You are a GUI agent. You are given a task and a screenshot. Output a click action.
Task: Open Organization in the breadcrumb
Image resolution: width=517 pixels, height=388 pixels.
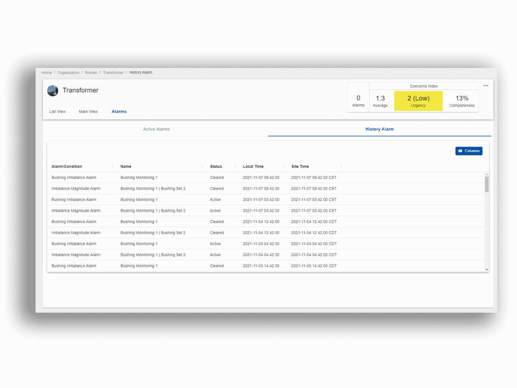[69, 72]
